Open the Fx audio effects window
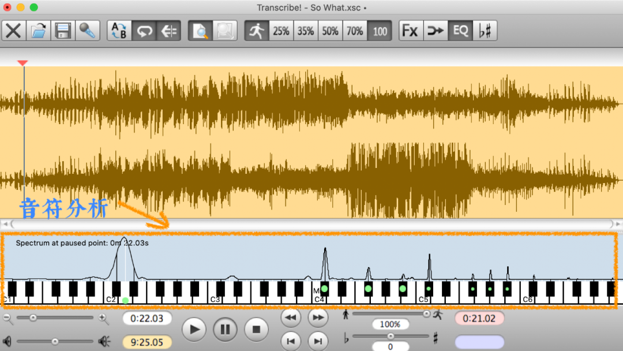This screenshot has height=351, width=623. [x=411, y=31]
